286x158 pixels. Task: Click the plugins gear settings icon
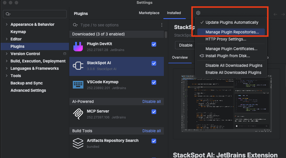tap(198, 13)
